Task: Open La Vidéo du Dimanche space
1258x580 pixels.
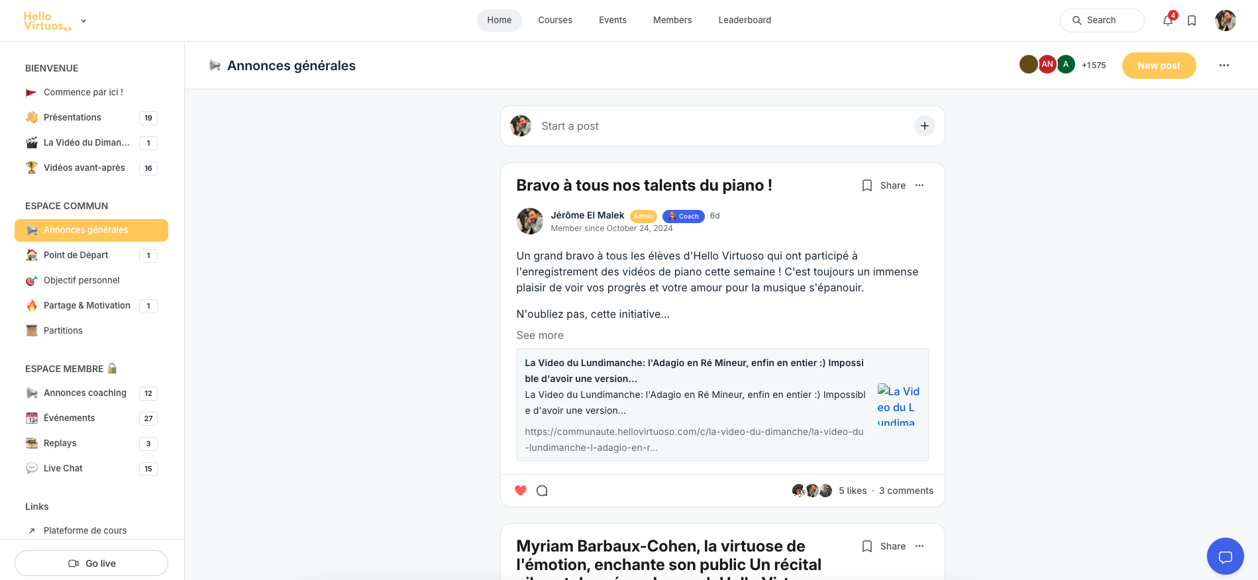Action: (91, 142)
